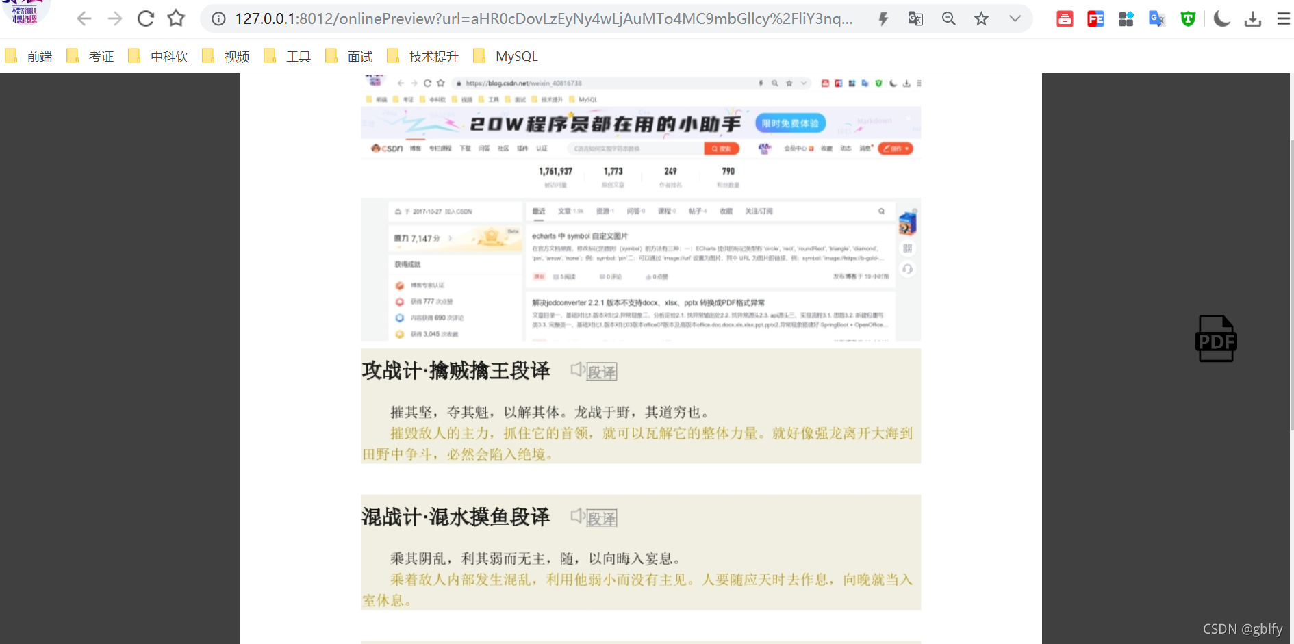
Task: Click the zoom magnifier icon in address bar
Action: pos(948,18)
